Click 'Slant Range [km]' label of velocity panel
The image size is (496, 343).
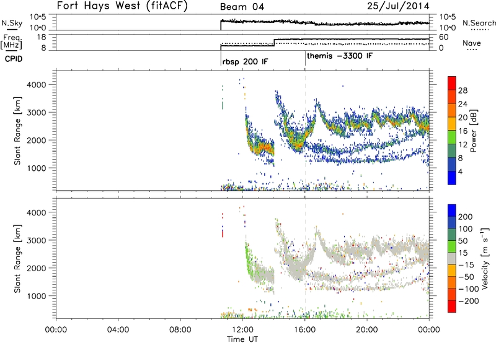(17, 259)
